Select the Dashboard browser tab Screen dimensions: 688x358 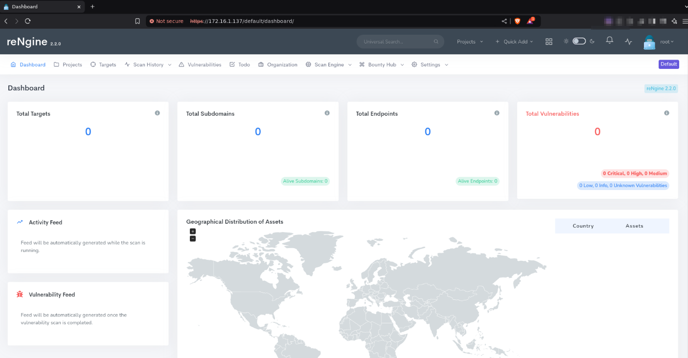pyautogui.click(x=41, y=7)
